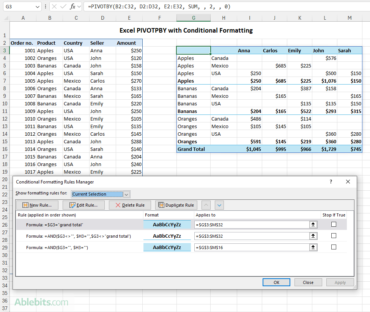Collapse dialog for grand total rule range
This screenshot has height=312, width=370.
pos(313,224)
